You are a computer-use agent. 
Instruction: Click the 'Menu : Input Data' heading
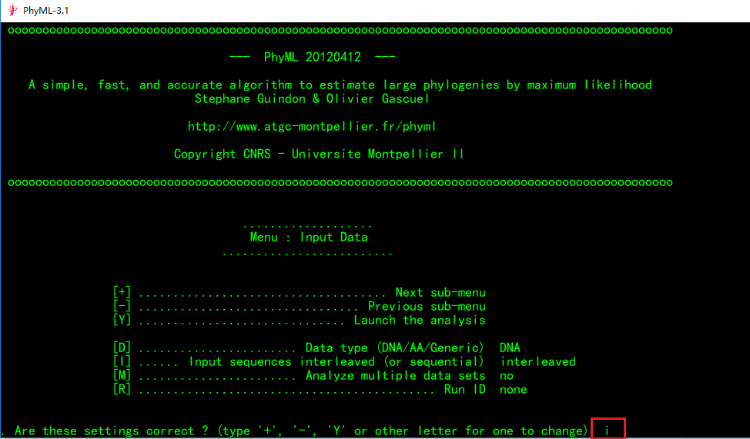click(309, 238)
